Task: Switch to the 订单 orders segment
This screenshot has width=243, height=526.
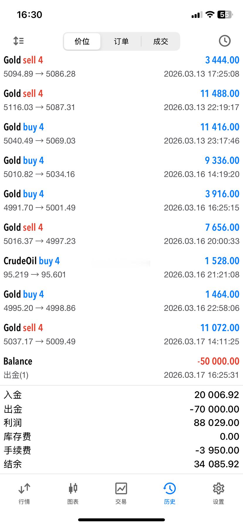Action: click(x=121, y=41)
